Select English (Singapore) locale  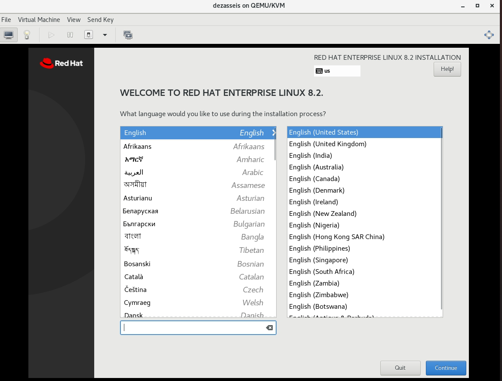364,260
